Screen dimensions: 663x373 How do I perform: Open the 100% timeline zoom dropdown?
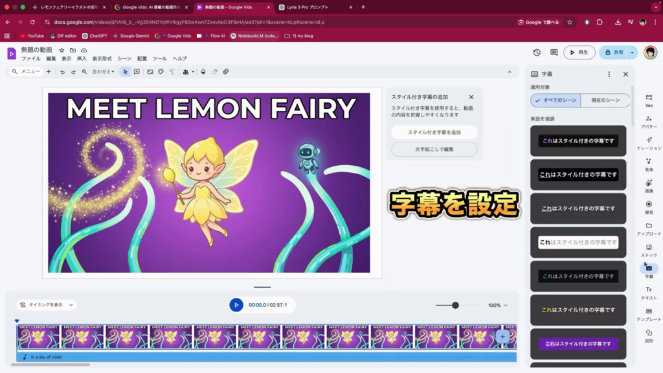click(497, 305)
